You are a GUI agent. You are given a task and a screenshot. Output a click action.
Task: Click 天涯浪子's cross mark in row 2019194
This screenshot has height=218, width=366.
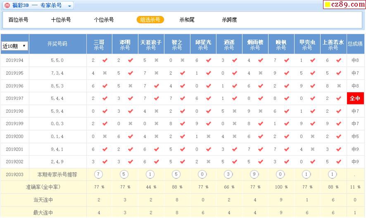(157, 60)
